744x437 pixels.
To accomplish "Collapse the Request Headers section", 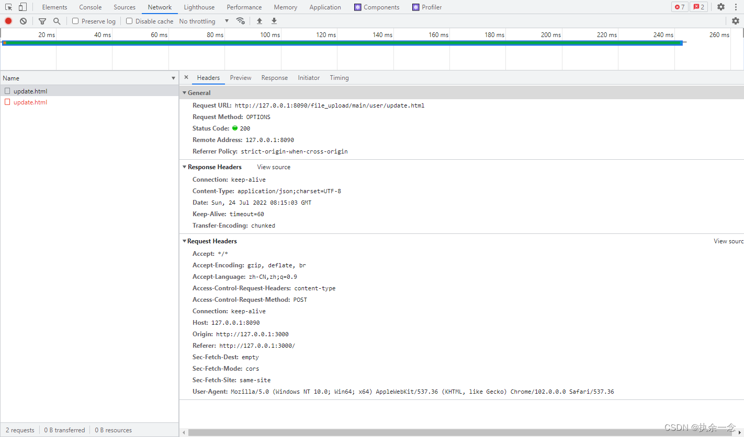I will [184, 241].
